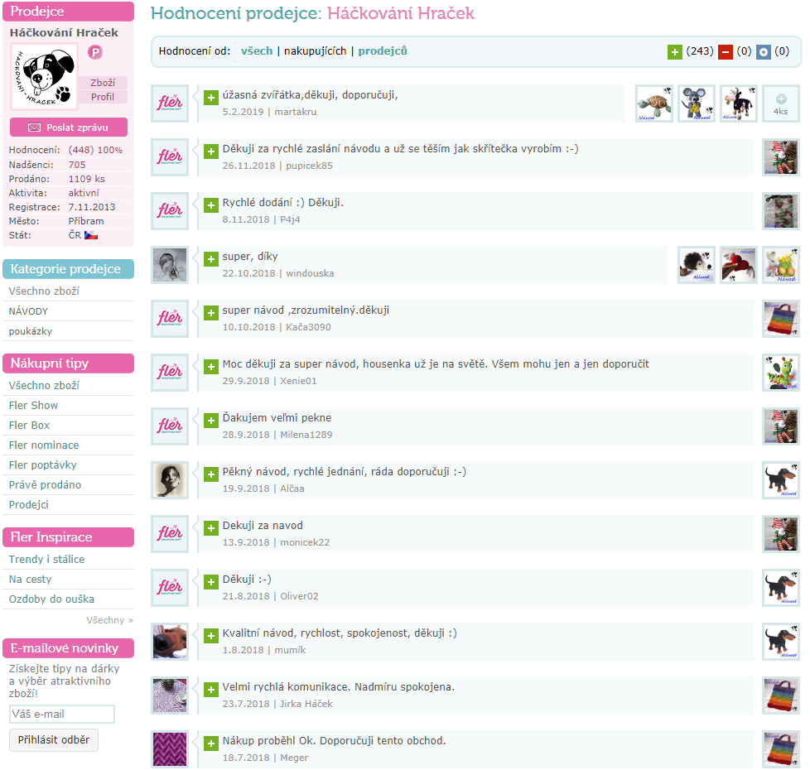Click the red negative ratings filter icon

click(x=726, y=52)
